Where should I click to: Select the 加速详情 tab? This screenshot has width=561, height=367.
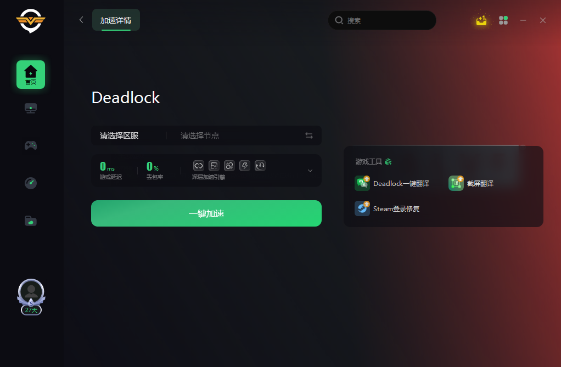coord(116,20)
